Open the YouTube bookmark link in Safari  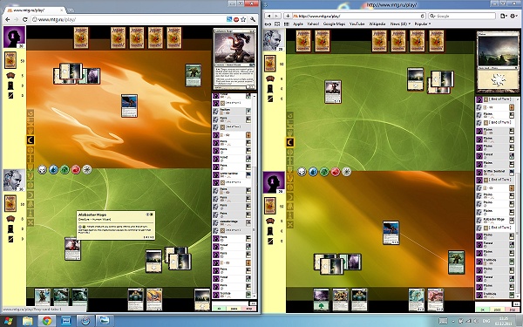click(357, 24)
